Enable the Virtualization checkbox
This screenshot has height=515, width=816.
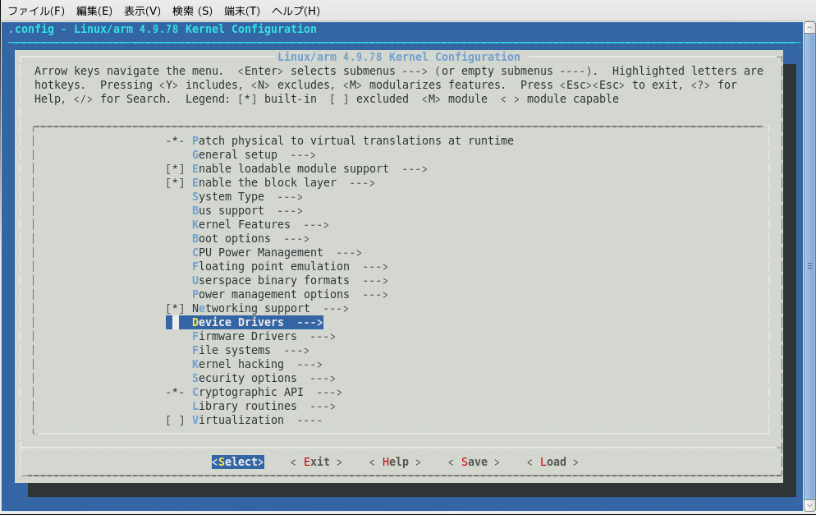click(x=175, y=420)
